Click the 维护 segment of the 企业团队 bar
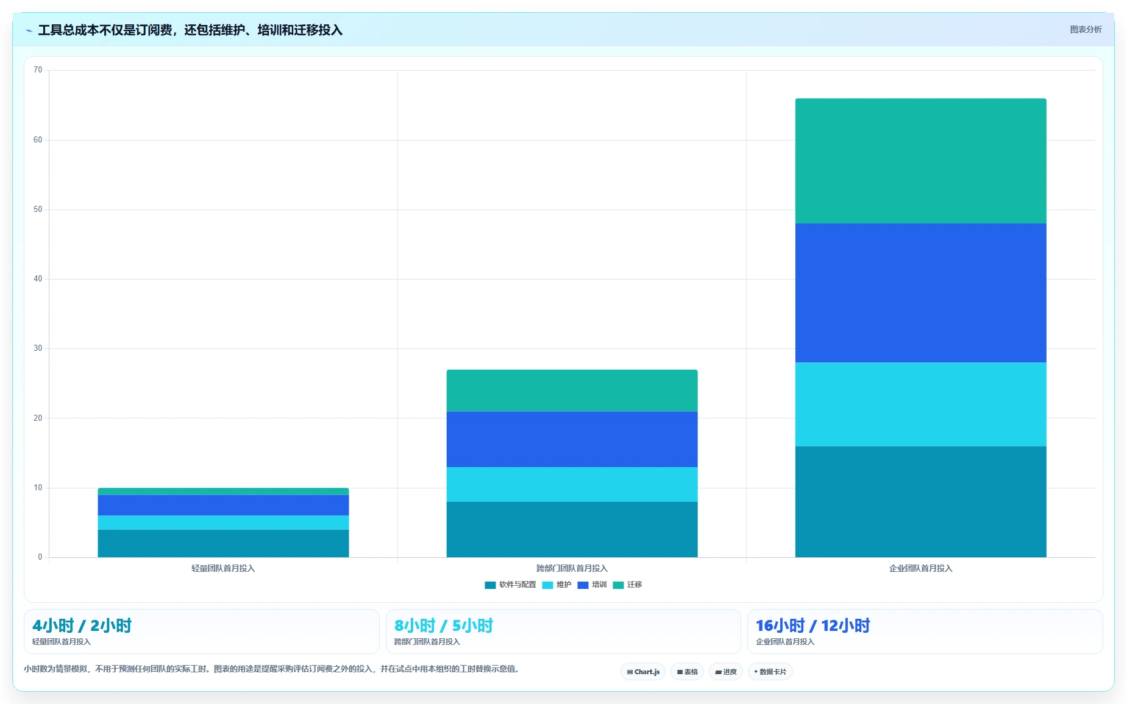This screenshot has height=704, width=1127. [920, 404]
